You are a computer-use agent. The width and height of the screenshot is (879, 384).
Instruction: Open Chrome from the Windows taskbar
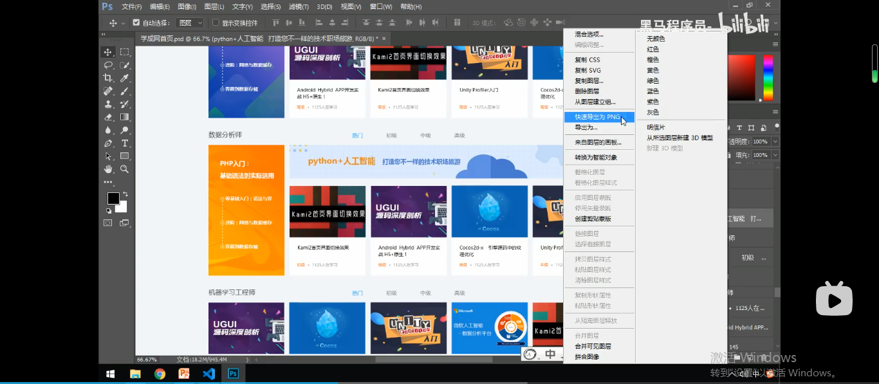pyautogui.click(x=160, y=374)
